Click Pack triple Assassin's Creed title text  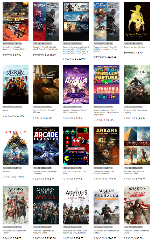(x=75, y=232)
